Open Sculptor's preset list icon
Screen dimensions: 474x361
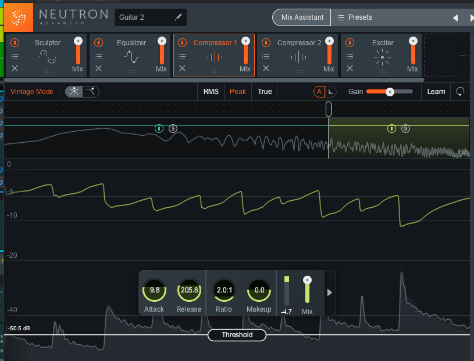pyautogui.click(x=15, y=56)
